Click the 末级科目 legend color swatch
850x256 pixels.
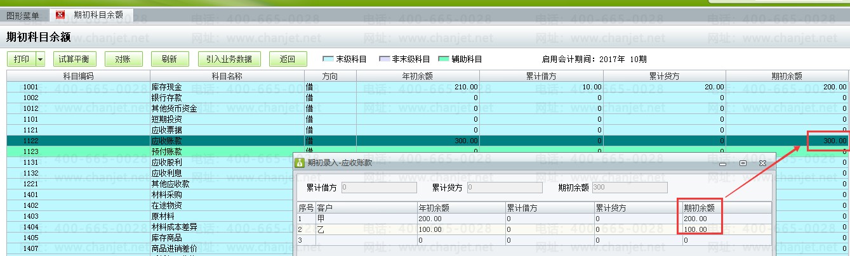[x=328, y=60]
